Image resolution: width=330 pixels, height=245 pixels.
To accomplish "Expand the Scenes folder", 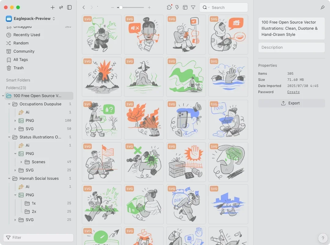I will pos(21,162).
